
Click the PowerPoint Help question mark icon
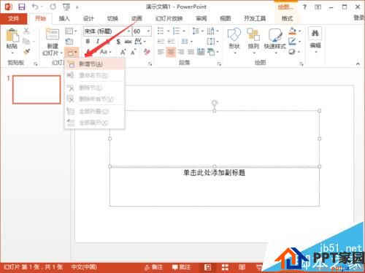pyautogui.click(x=304, y=7)
